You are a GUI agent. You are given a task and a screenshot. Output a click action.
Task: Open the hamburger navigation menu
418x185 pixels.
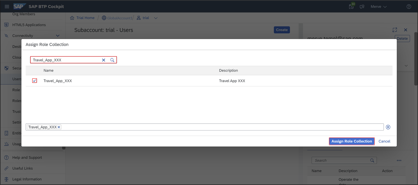[x=7, y=6]
